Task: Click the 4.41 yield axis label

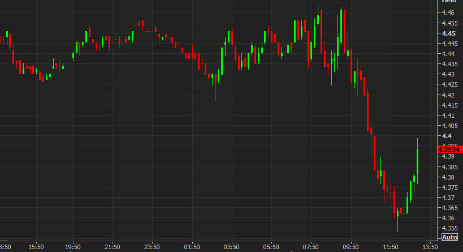Action: tap(448, 116)
